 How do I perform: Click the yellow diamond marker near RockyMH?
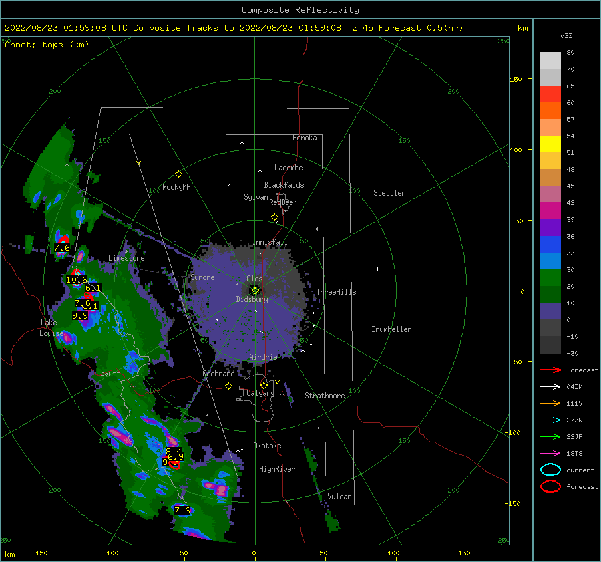(x=178, y=174)
